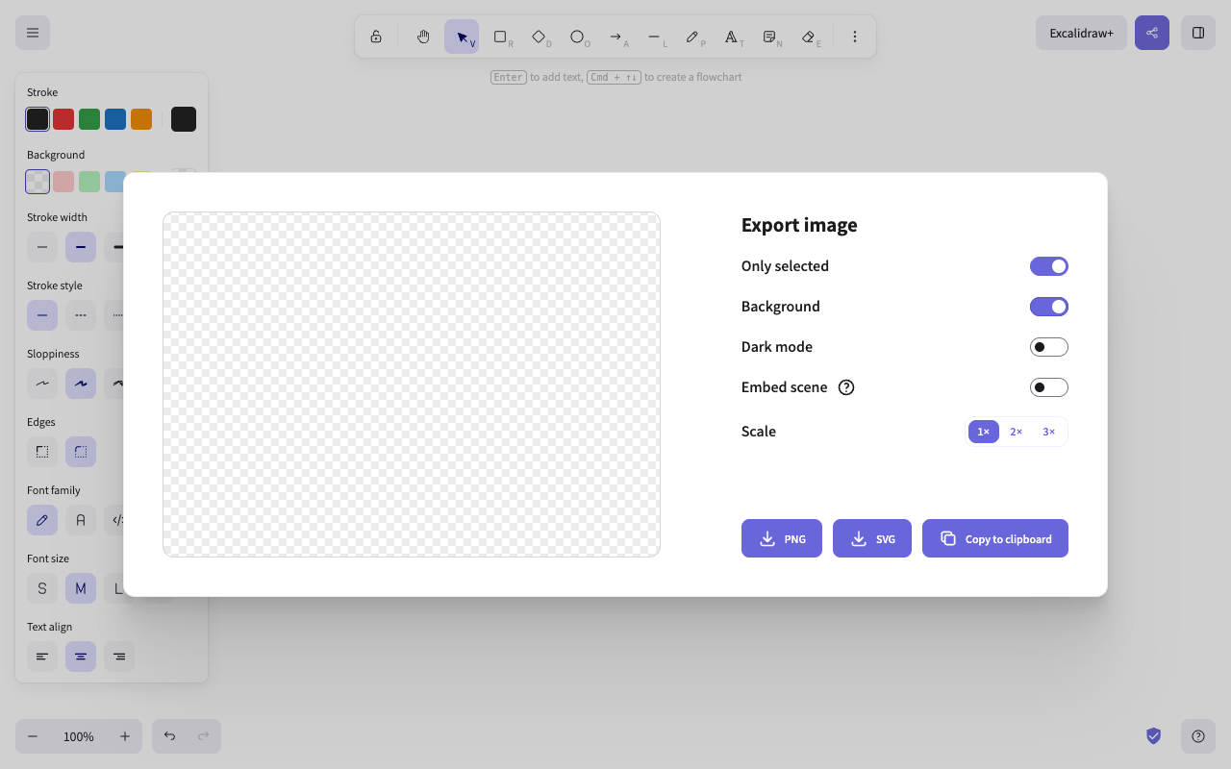The width and height of the screenshot is (1231, 769).
Task: Select the Hand panning tool
Action: [423, 37]
